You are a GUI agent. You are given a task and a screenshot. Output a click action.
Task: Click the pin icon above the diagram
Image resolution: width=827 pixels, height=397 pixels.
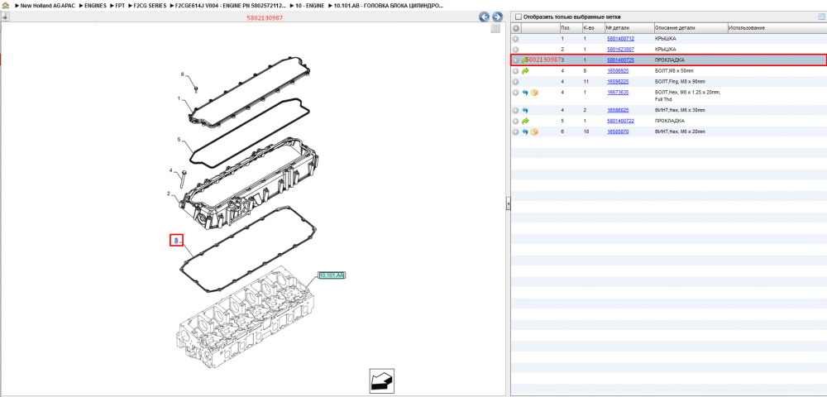tap(5, 17)
